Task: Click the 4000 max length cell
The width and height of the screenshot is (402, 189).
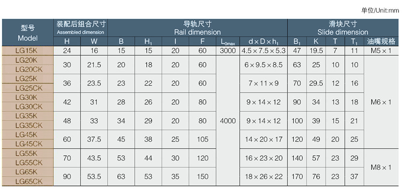Action: [x=228, y=121]
